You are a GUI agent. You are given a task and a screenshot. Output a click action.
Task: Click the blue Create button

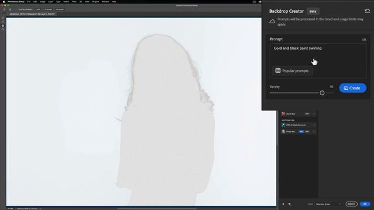[352, 88]
